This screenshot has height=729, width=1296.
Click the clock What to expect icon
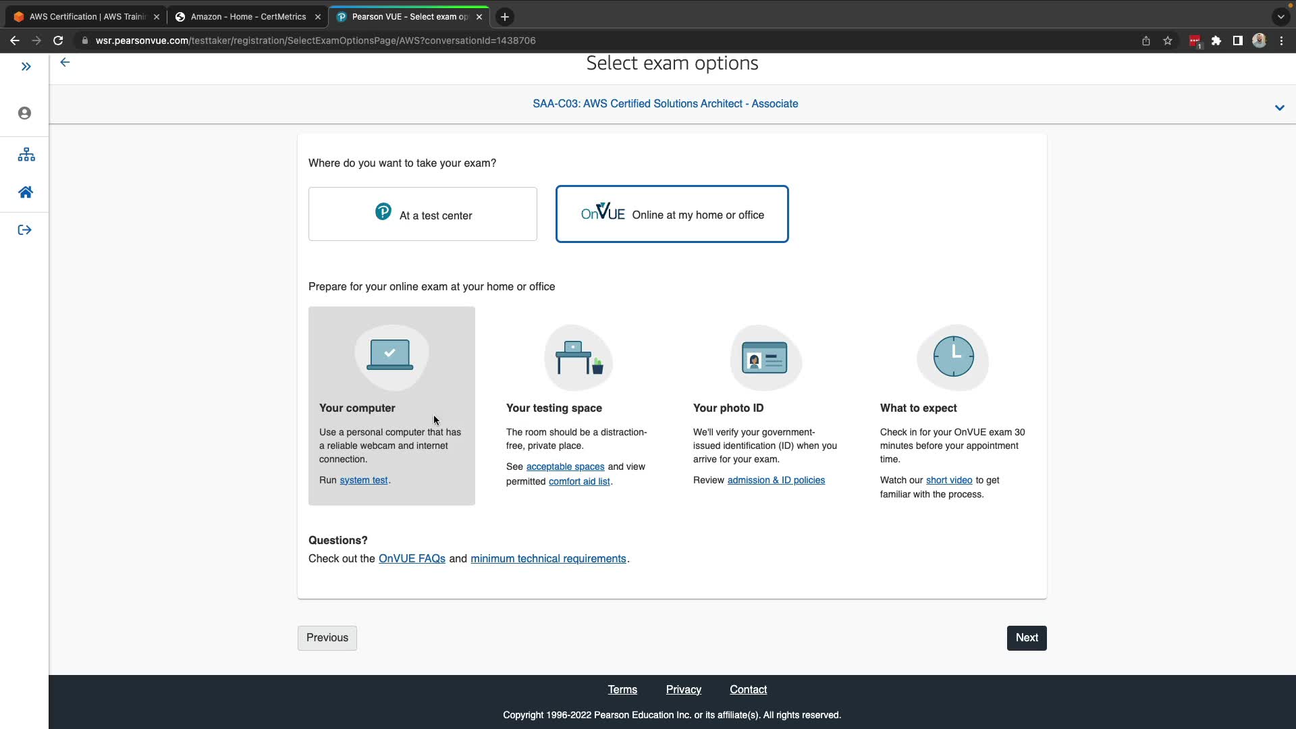(953, 356)
